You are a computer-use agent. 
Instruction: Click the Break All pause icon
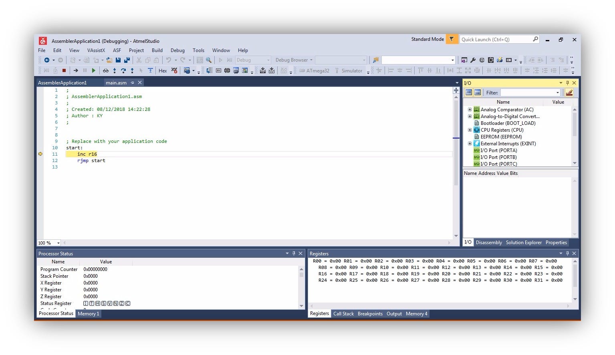(85, 71)
